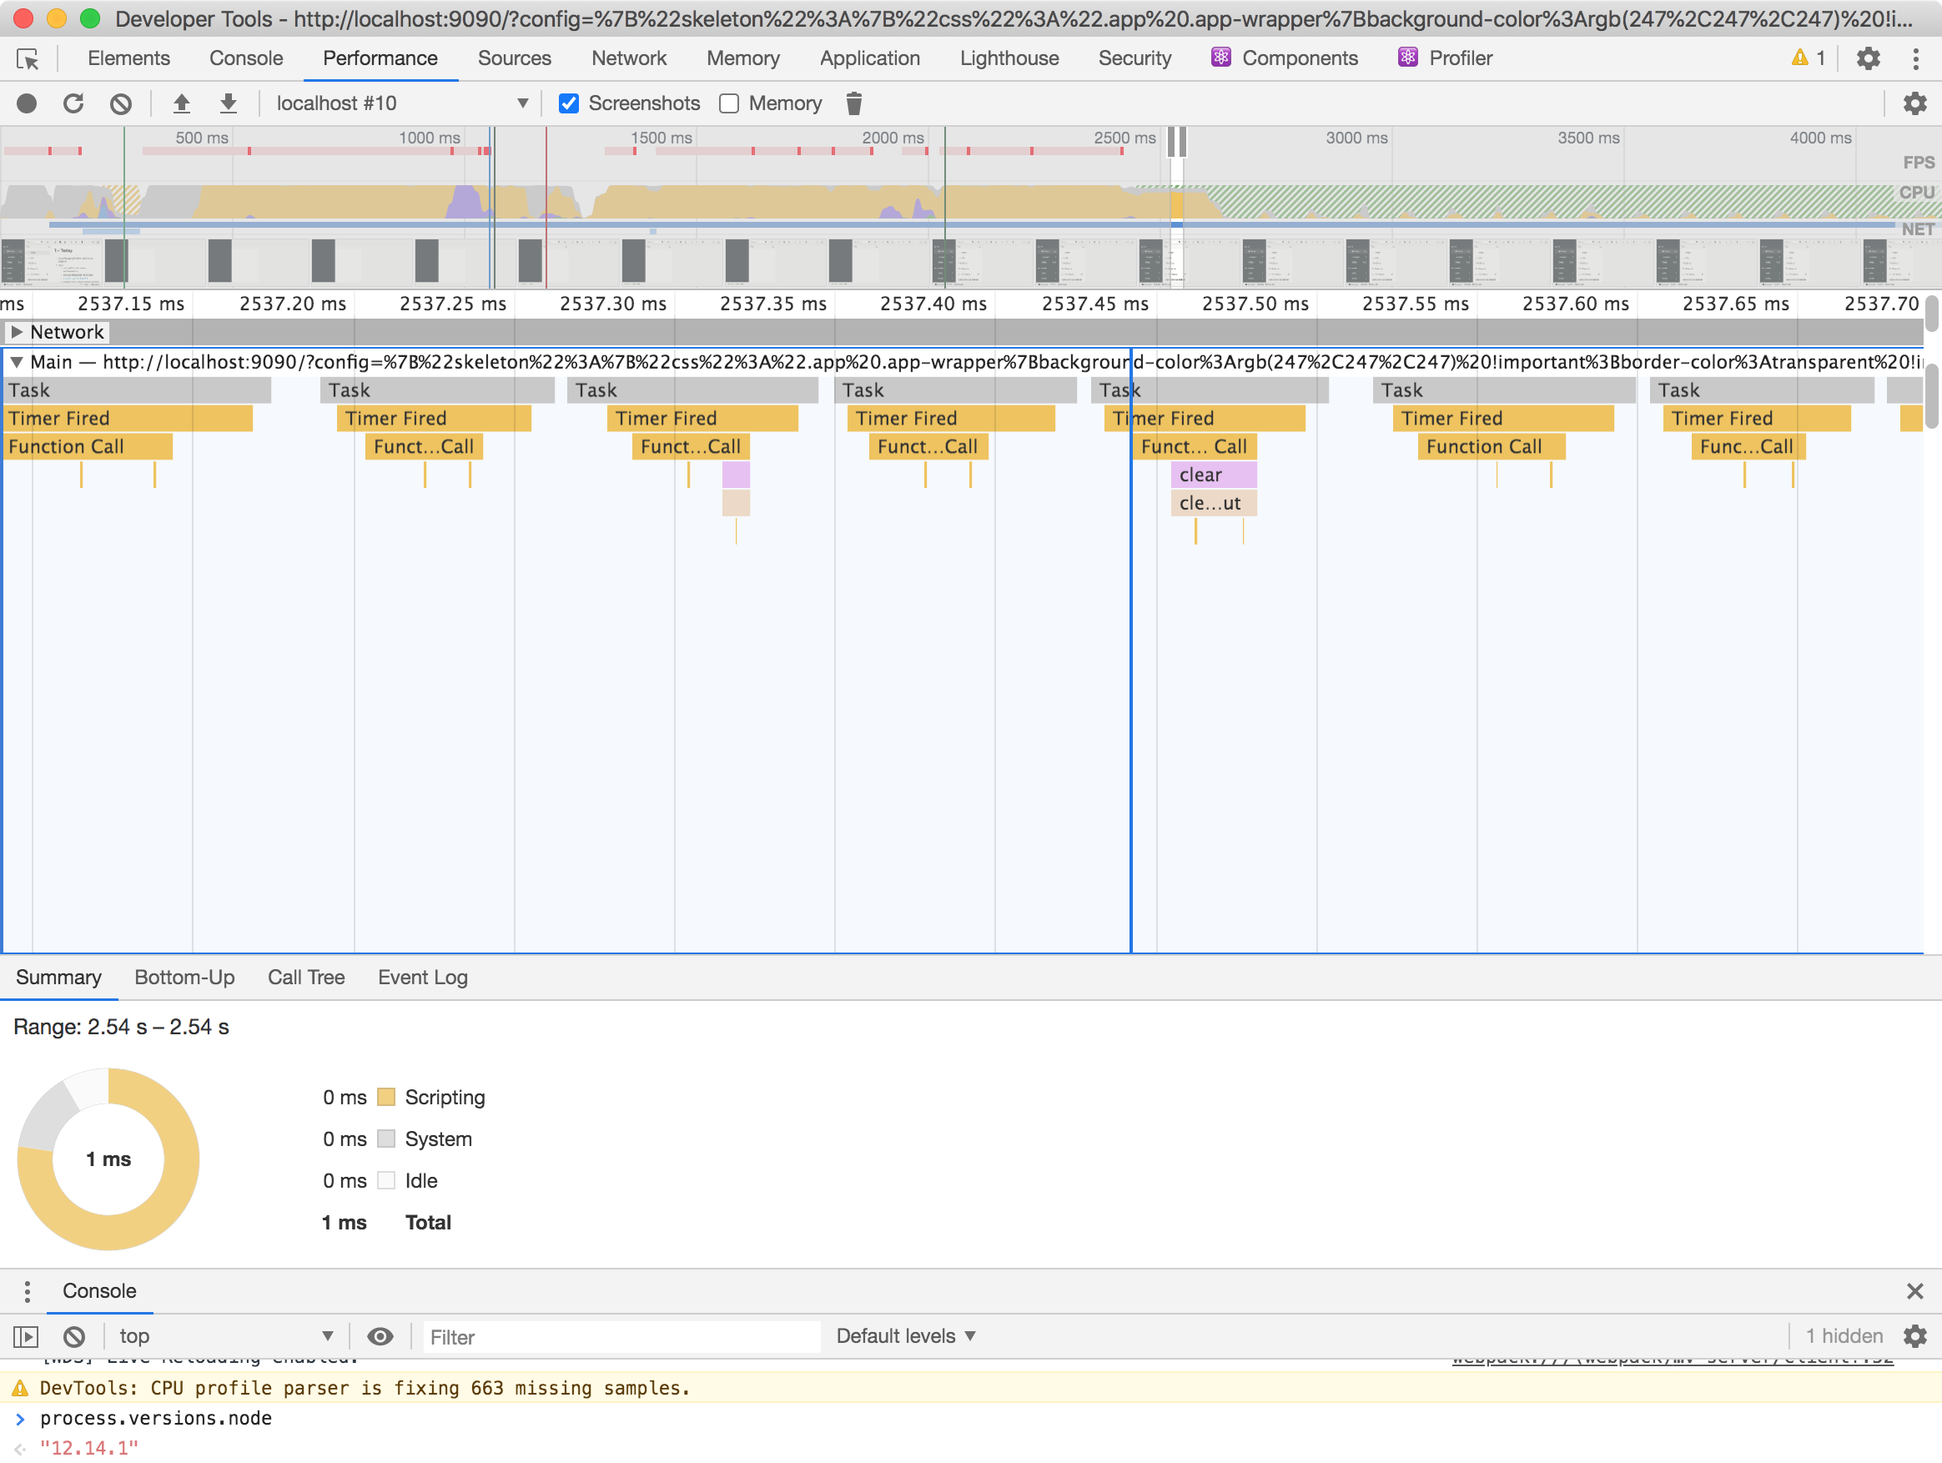Select the inspect element picker icon

click(28, 58)
